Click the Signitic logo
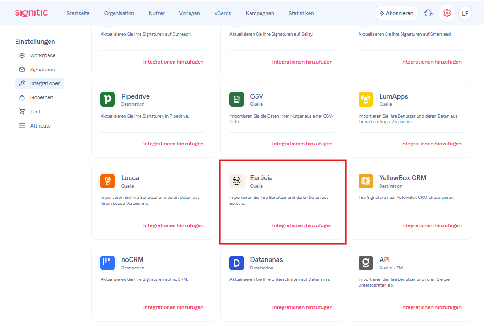484x327 pixels. pos(31,13)
